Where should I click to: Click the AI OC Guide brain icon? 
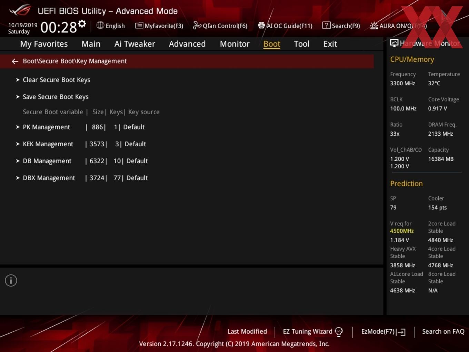click(x=261, y=25)
